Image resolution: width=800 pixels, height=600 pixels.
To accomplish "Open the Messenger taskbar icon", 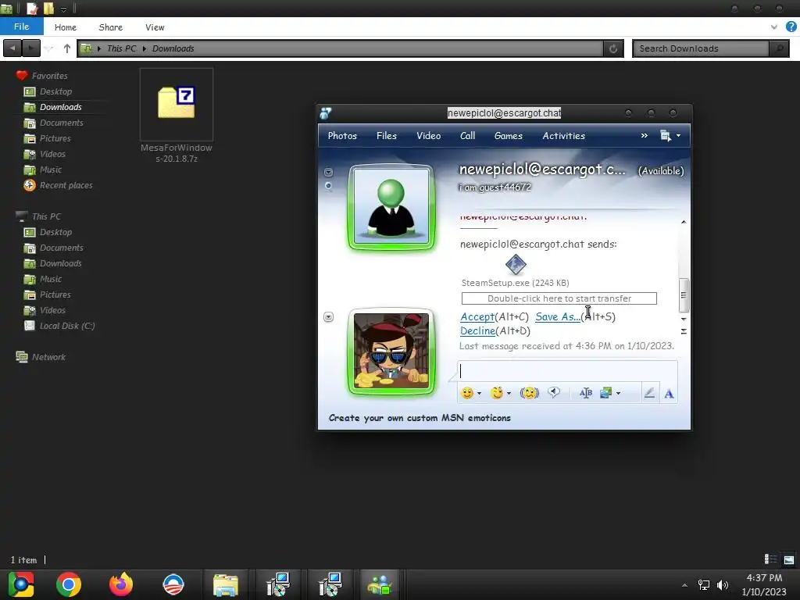I will (x=380, y=584).
